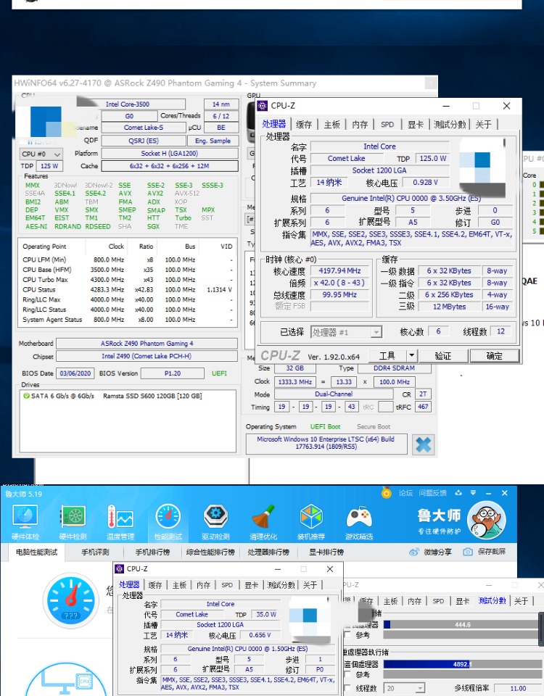544x696 pixels.
Task: Expand the arrow next to 工具 button
Action: [412, 355]
